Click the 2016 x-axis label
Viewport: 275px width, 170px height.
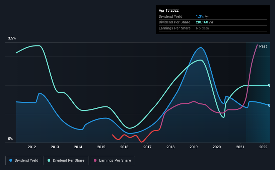point(124,147)
